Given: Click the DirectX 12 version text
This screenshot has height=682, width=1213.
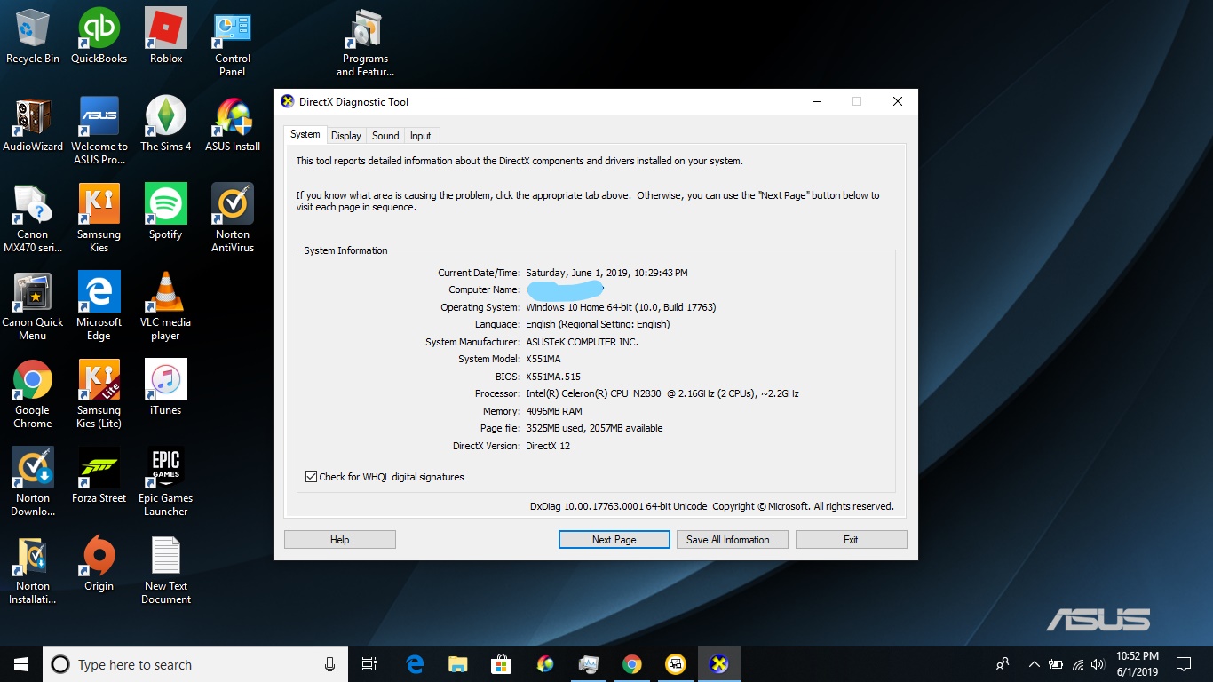Looking at the screenshot, I should pos(548,446).
